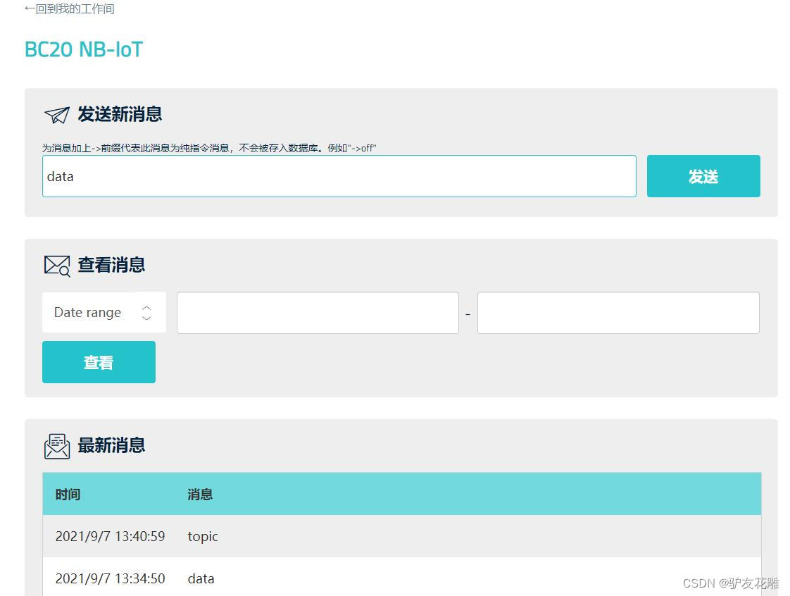Click the BC20 NB-IoT device title

tap(83, 49)
